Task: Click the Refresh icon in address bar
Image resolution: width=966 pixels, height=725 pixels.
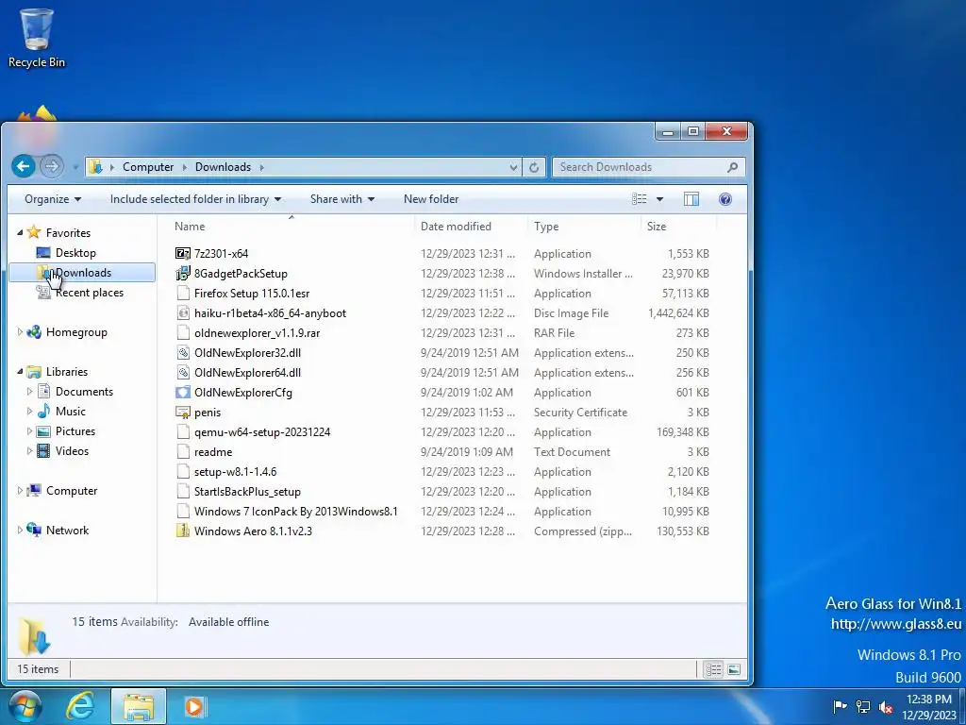Action: tap(534, 167)
